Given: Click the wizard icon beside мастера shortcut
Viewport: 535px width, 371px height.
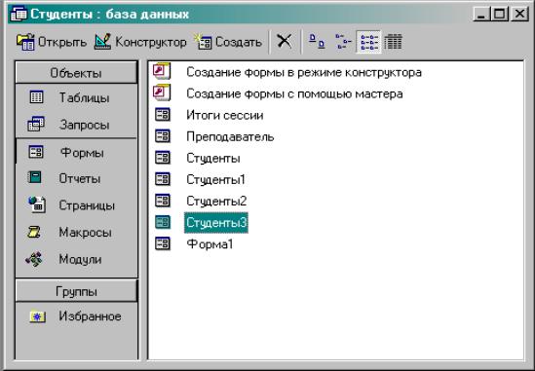Looking at the screenshot, I should point(162,93).
